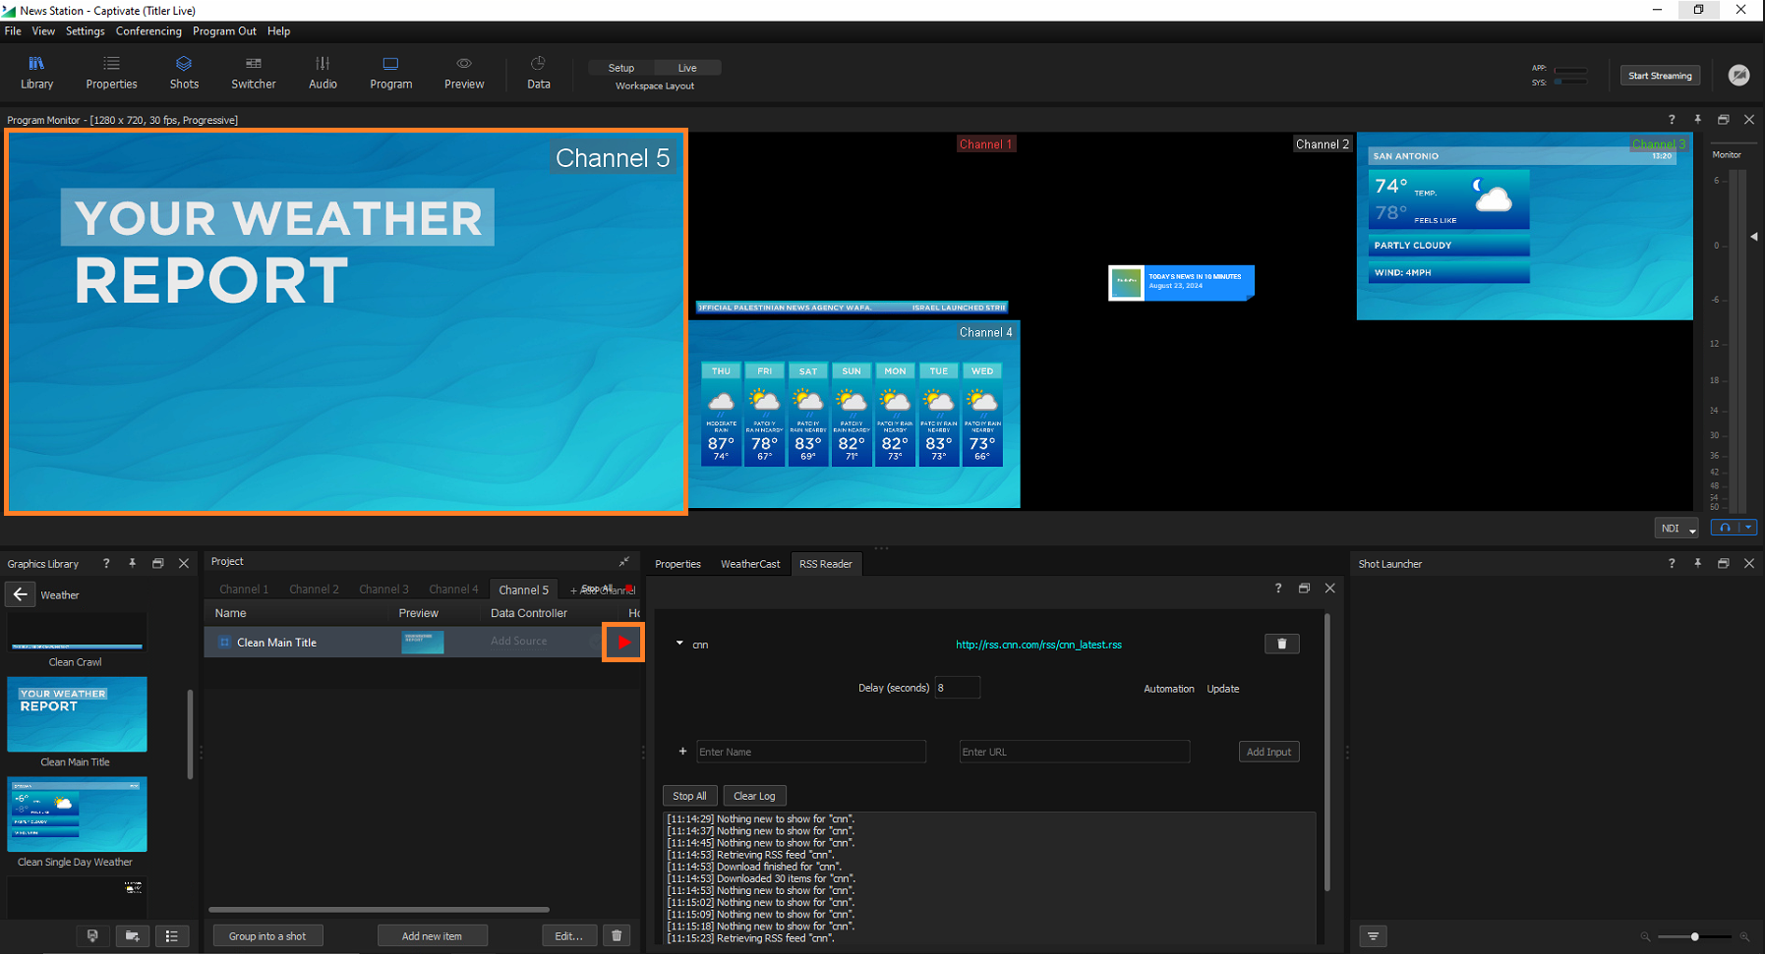Toggle the headphone monitor button
The height and width of the screenshot is (954, 1765).
[1725, 528]
